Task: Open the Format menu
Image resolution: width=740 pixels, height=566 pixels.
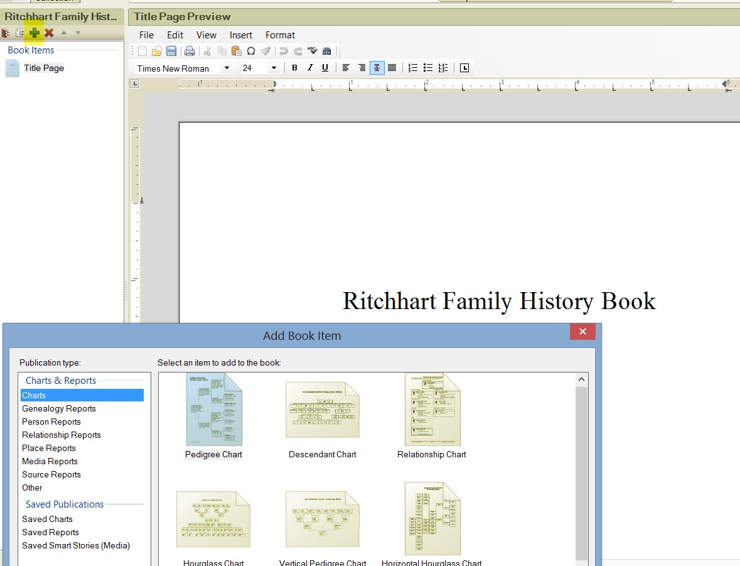Action: coord(280,35)
